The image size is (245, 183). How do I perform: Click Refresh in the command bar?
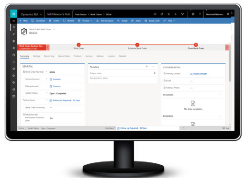pyautogui.click(x=69, y=21)
